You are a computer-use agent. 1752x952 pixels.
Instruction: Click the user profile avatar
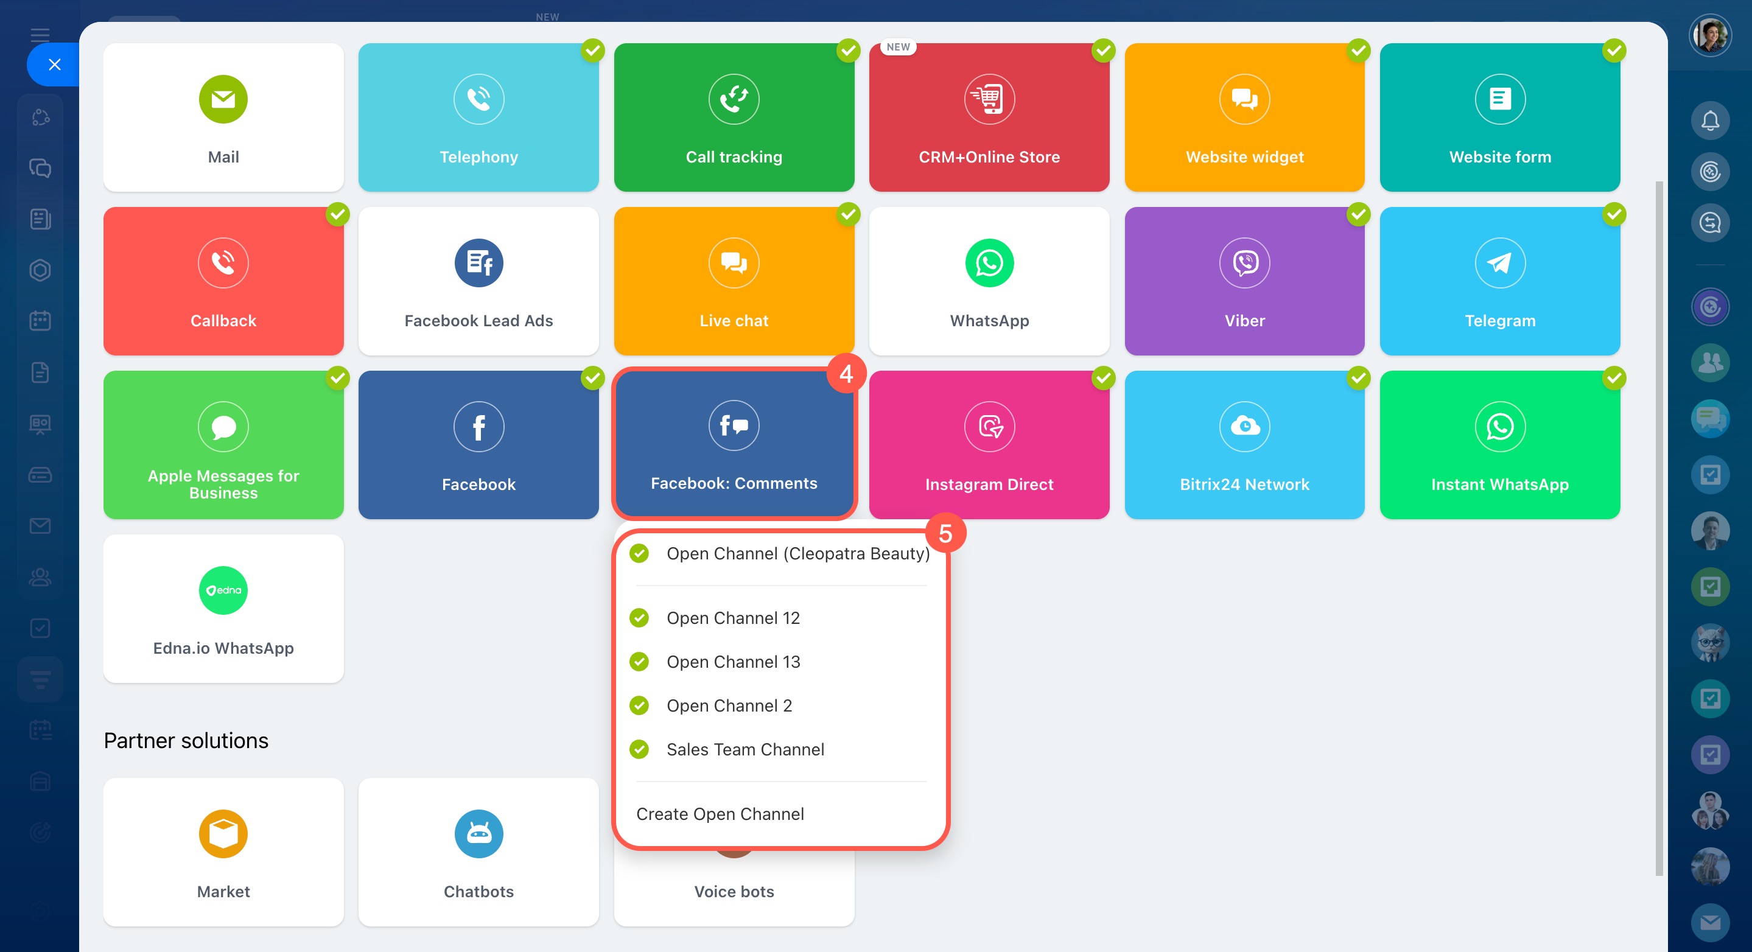(x=1709, y=35)
